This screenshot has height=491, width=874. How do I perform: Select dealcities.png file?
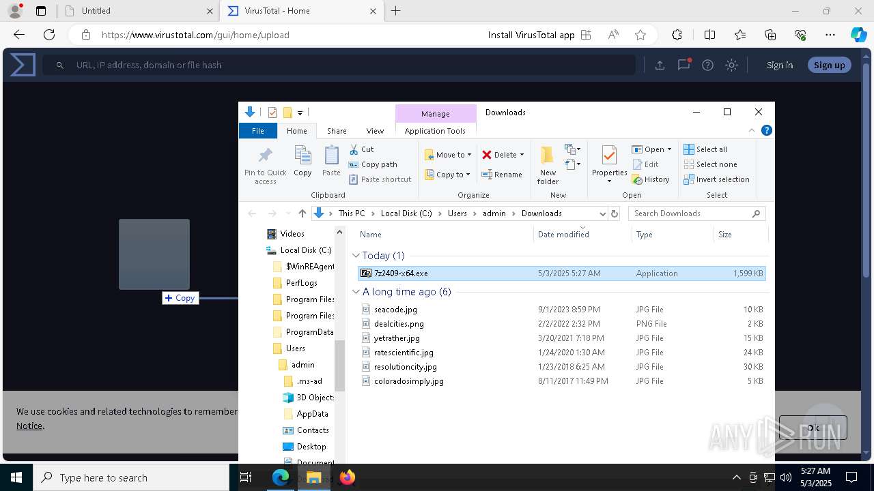coord(399,324)
